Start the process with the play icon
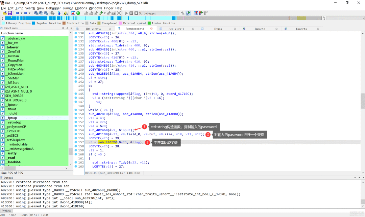 (x=126, y=13)
